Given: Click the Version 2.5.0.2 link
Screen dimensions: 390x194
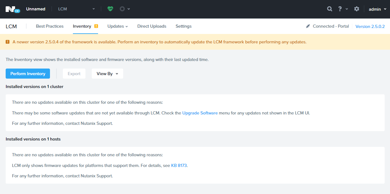Looking at the screenshot, I should pos(370,26).
